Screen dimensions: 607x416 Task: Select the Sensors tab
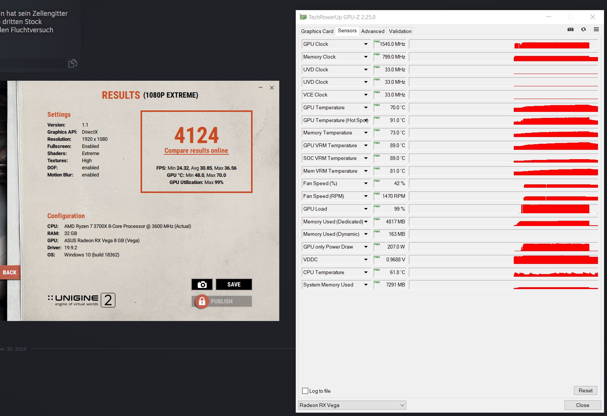(347, 30)
